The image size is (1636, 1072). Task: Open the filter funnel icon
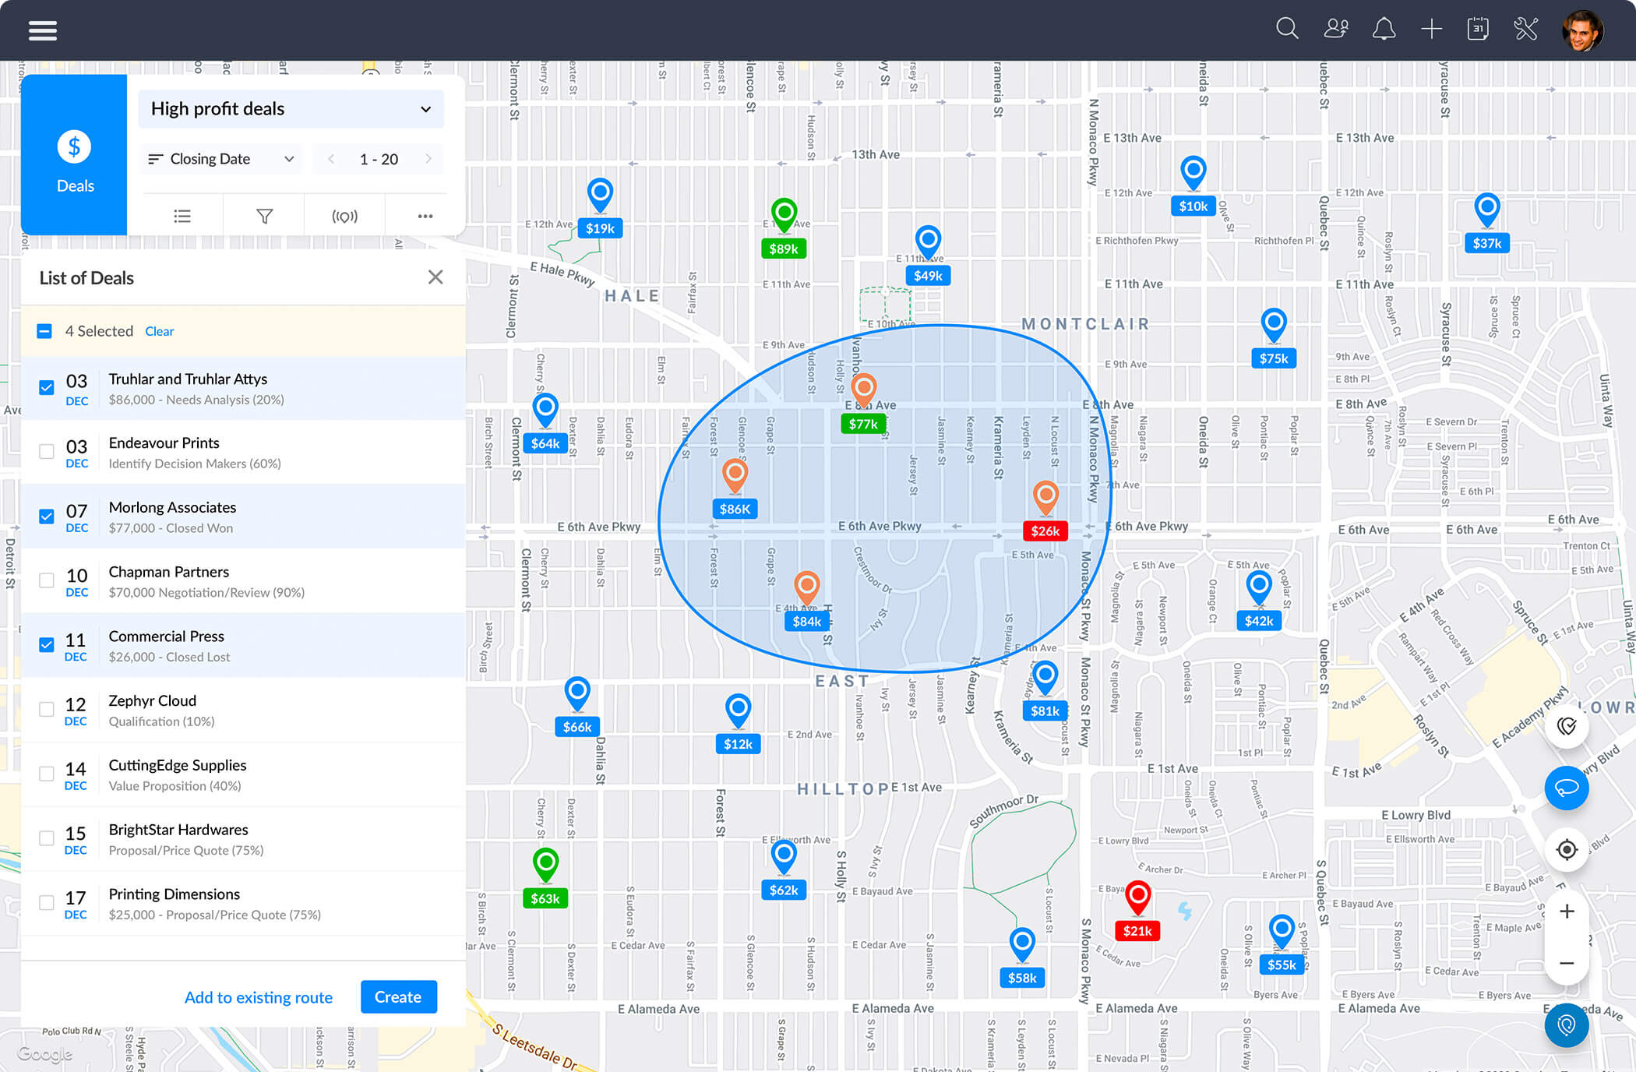(264, 215)
